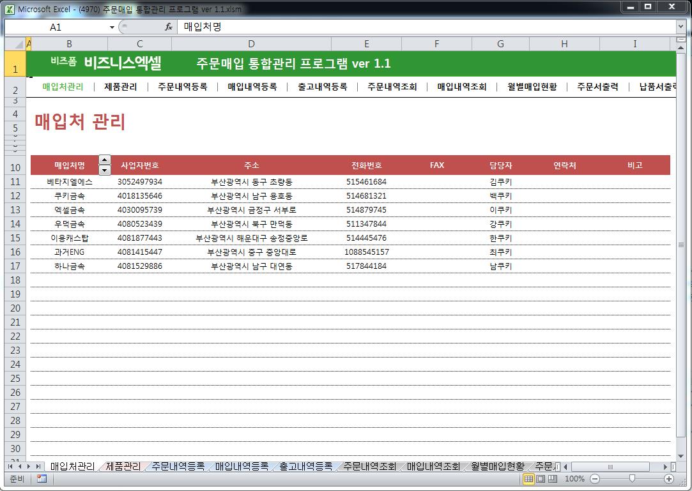Open the Name Box dropdown arrow

pos(112,27)
